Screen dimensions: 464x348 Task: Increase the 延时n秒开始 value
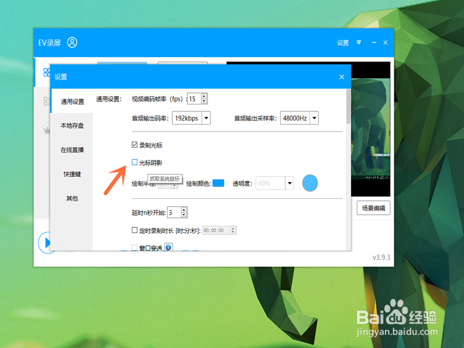(x=184, y=209)
